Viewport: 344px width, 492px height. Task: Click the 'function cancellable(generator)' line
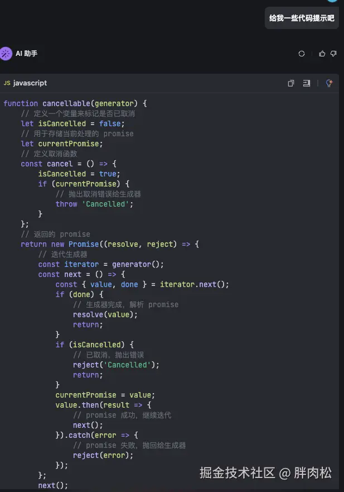point(75,103)
